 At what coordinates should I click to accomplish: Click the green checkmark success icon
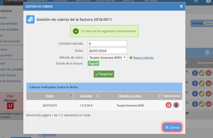click(76, 31)
